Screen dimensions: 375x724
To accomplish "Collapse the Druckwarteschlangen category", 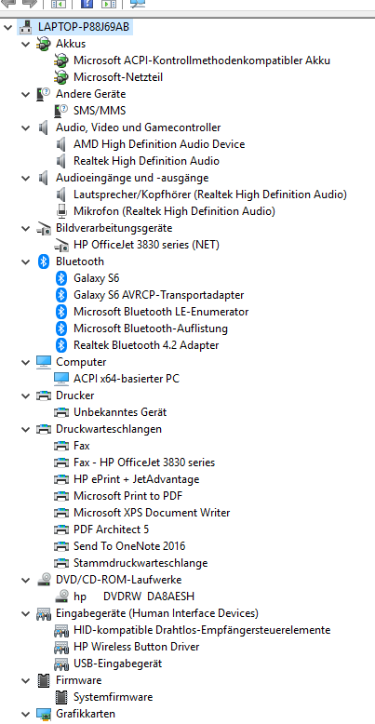I will [x=25, y=429].
